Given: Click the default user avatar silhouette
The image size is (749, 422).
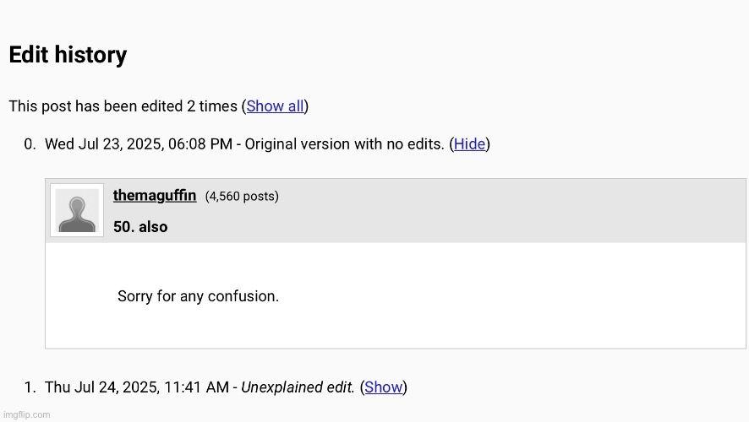Looking at the screenshot, I should [77, 210].
